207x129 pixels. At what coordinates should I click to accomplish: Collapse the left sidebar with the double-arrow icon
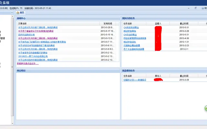tap(12, 13)
